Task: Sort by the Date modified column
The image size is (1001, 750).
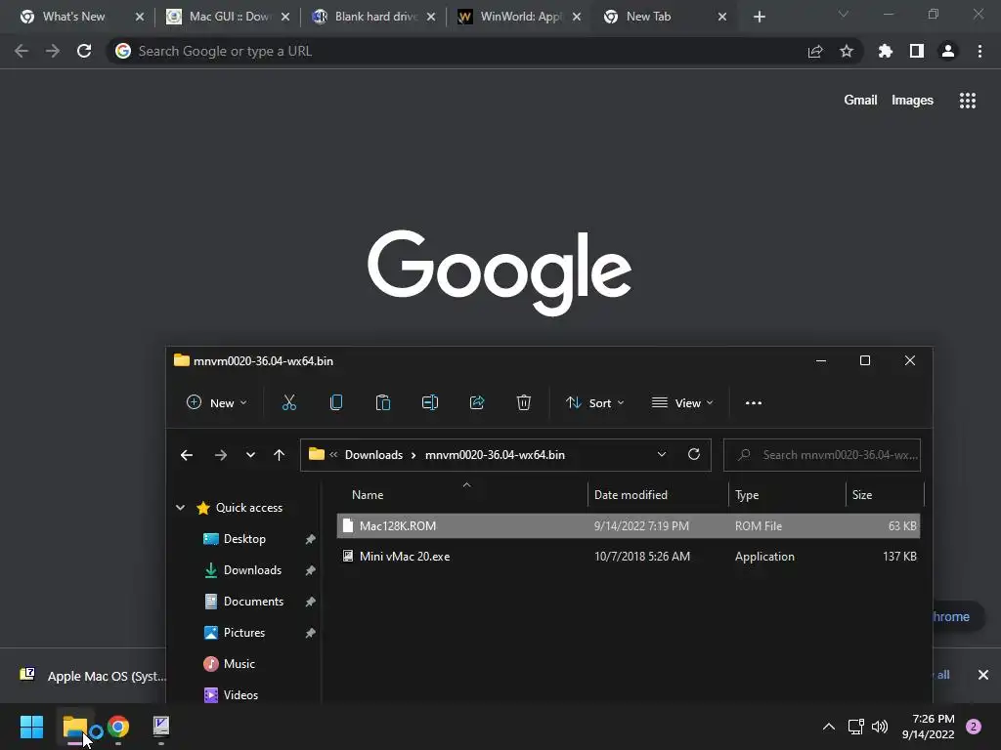Action: coord(631,495)
